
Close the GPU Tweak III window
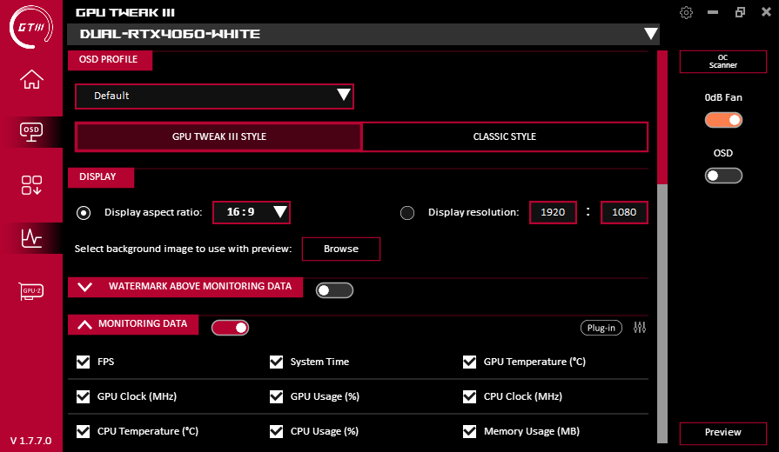(x=767, y=12)
